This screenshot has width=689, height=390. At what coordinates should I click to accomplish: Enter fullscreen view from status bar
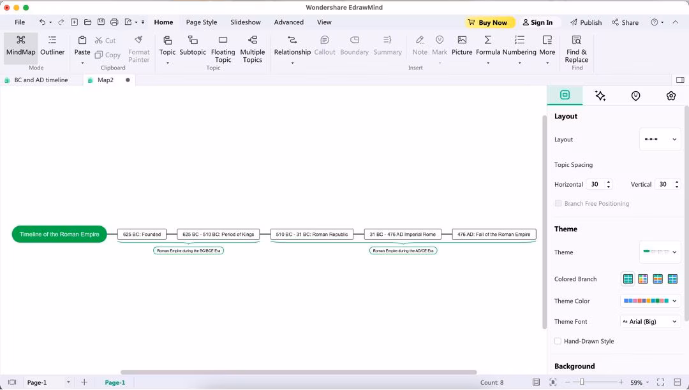click(x=660, y=382)
